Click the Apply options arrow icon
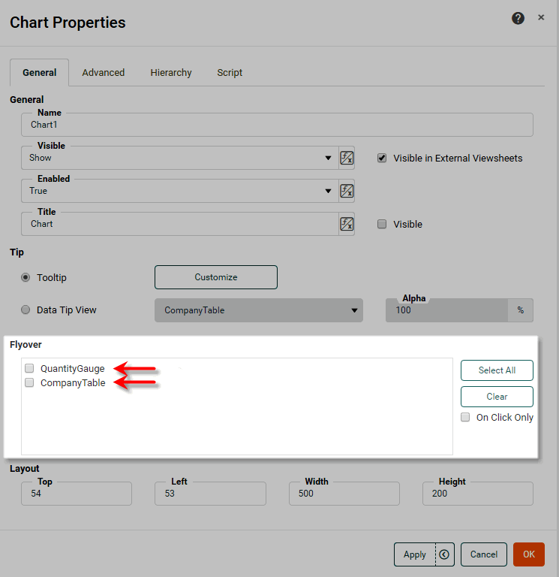Image resolution: width=559 pixels, height=577 pixels. click(444, 554)
